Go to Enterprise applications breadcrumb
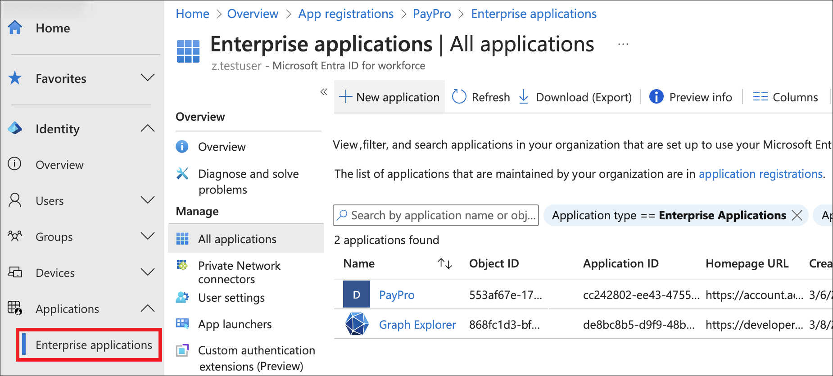 click(534, 14)
